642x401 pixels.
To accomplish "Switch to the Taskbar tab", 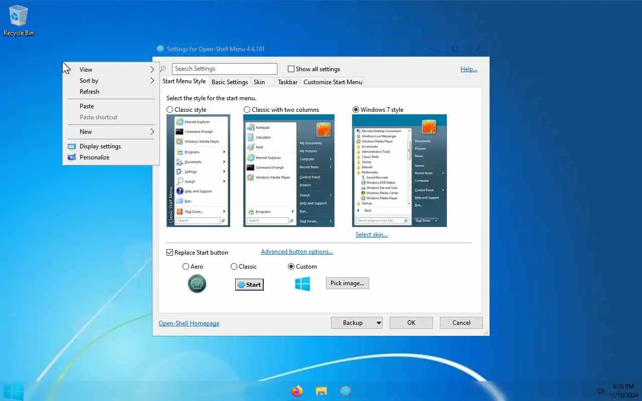I will [x=287, y=82].
